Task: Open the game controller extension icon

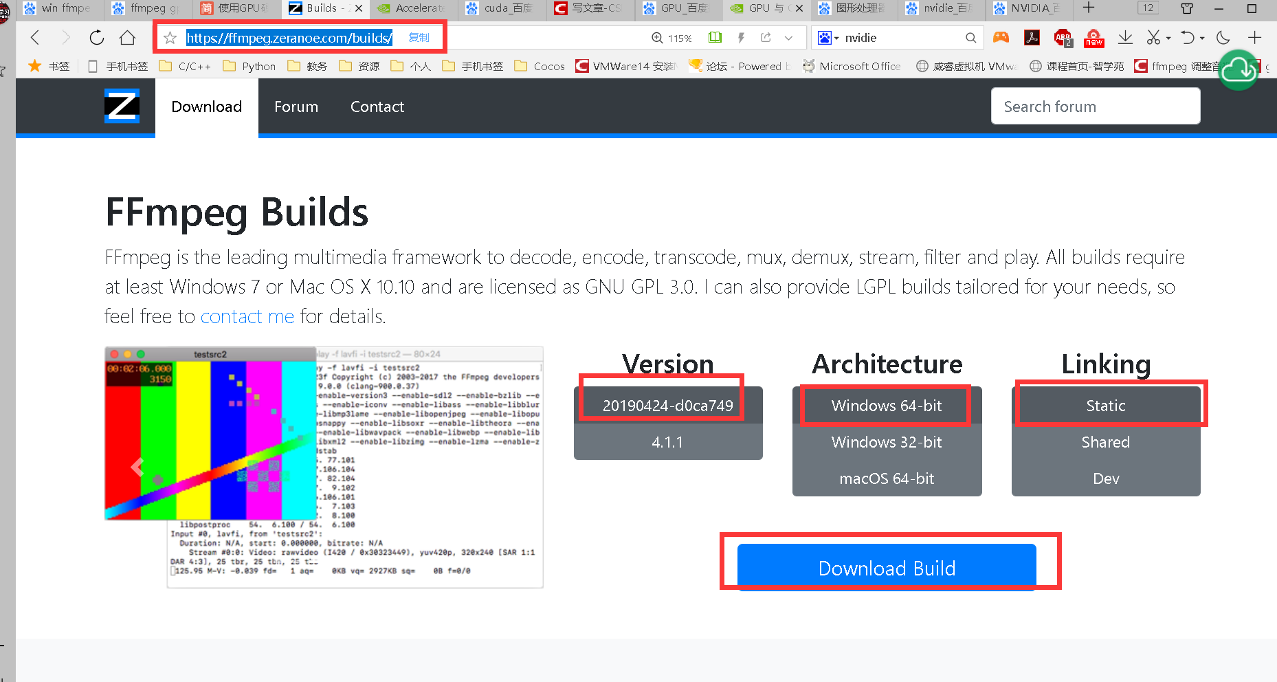Action: [1001, 37]
